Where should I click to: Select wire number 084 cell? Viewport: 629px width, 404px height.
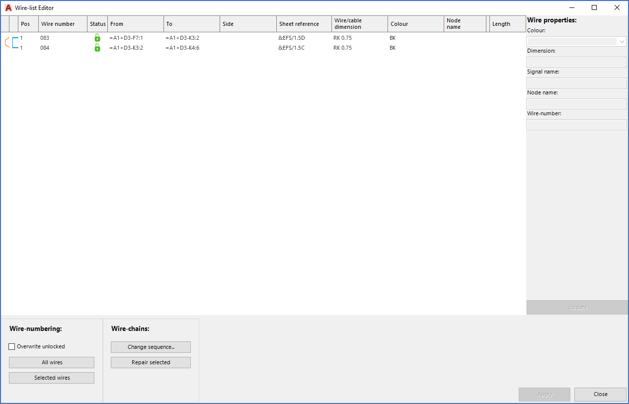pos(45,48)
